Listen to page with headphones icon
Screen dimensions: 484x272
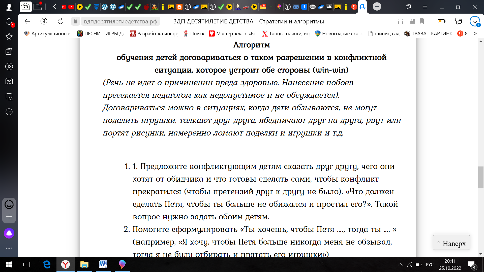click(401, 21)
